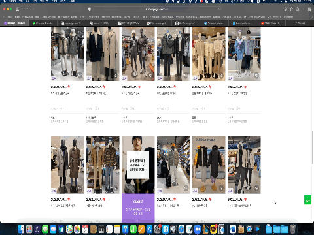
Task: Open Launchpad from the Dock
Action: click(x=29, y=229)
